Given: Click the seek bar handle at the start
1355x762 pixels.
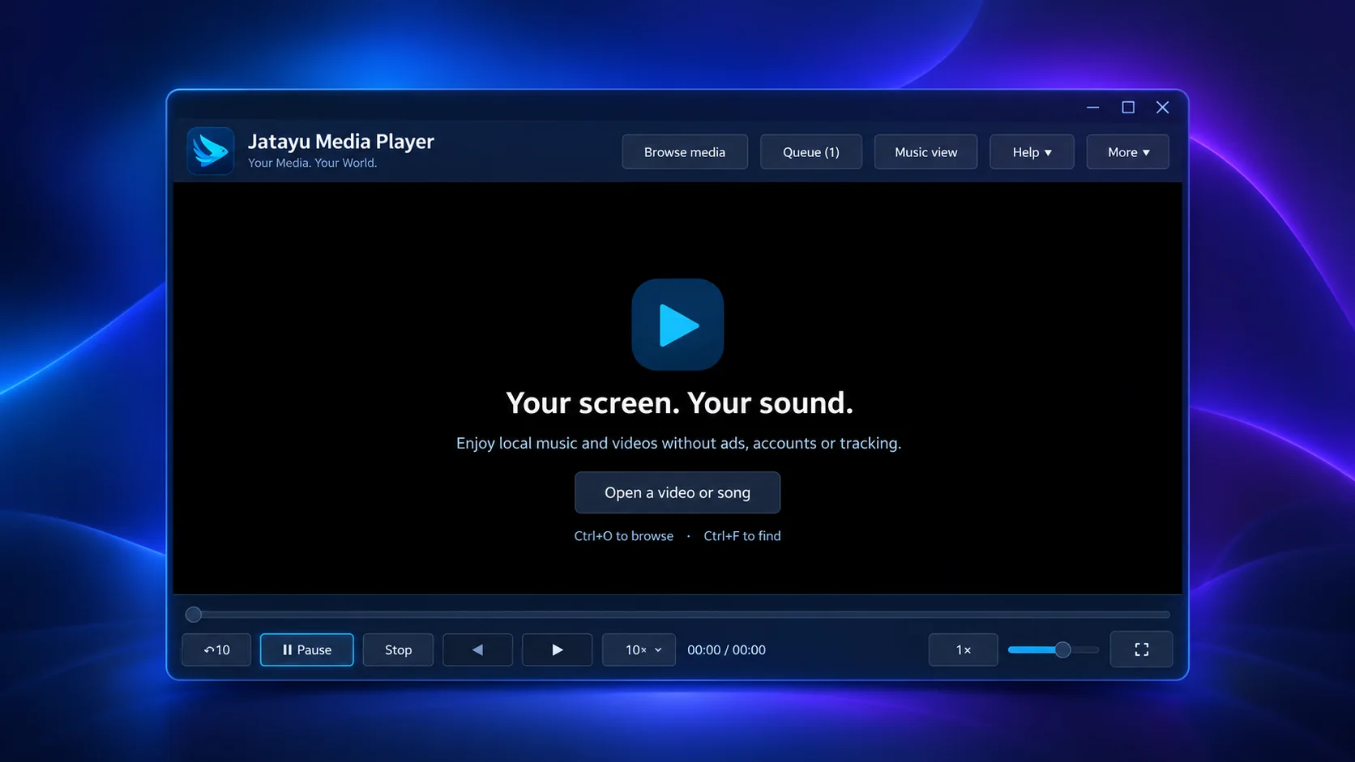Looking at the screenshot, I should pyautogui.click(x=193, y=615).
